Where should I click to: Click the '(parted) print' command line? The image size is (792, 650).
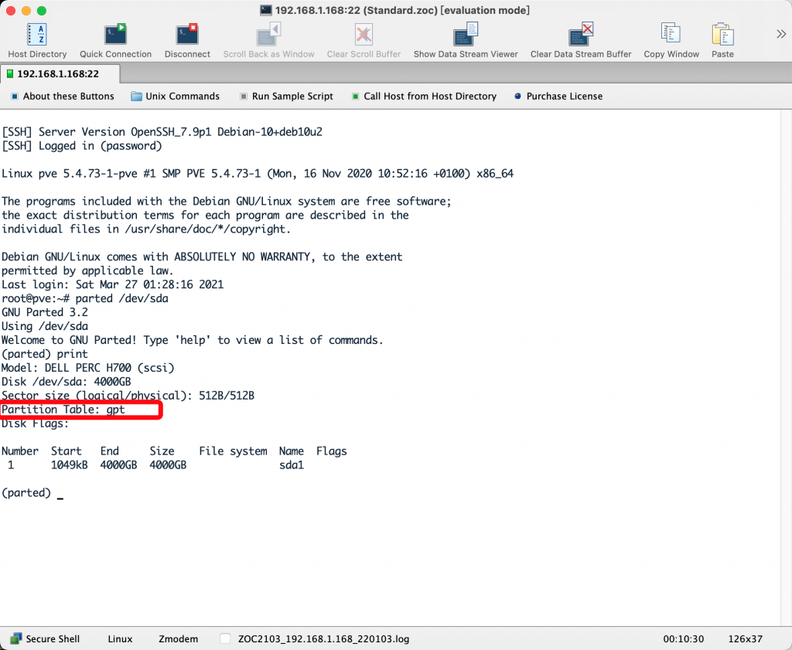(44, 354)
